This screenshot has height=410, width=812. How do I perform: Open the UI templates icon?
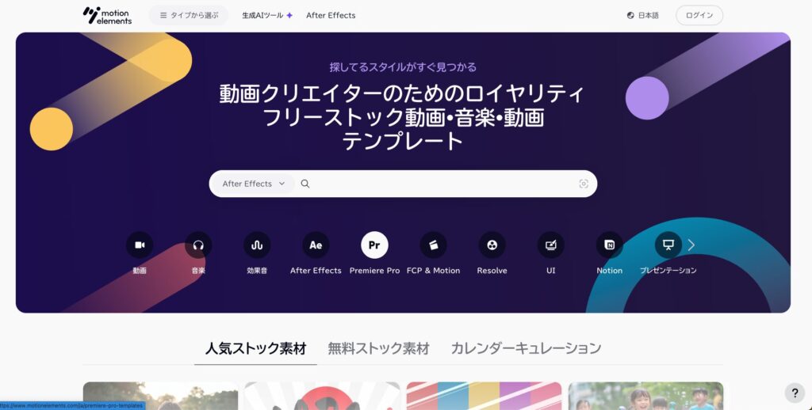[551, 245]
